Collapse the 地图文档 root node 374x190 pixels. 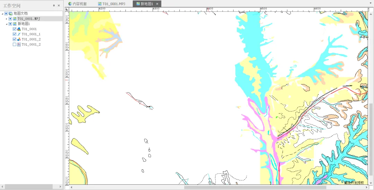[x=2, y=13]
